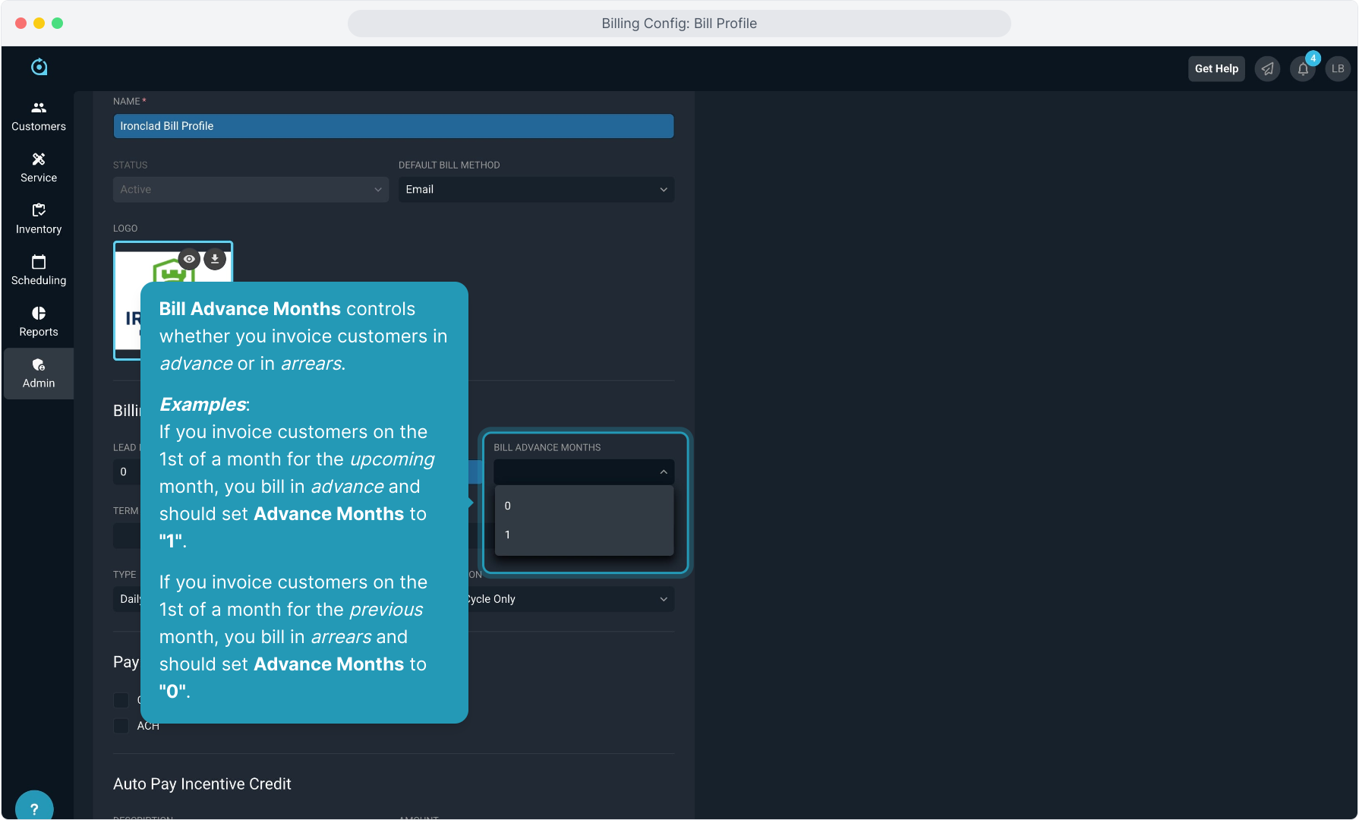Collapse the Bill Advance Months dropdown

tap(583, 472)
